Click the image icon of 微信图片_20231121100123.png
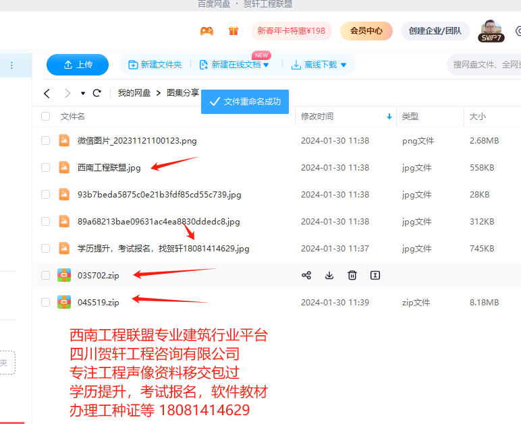Screen dimensions: 521x424 64,141
